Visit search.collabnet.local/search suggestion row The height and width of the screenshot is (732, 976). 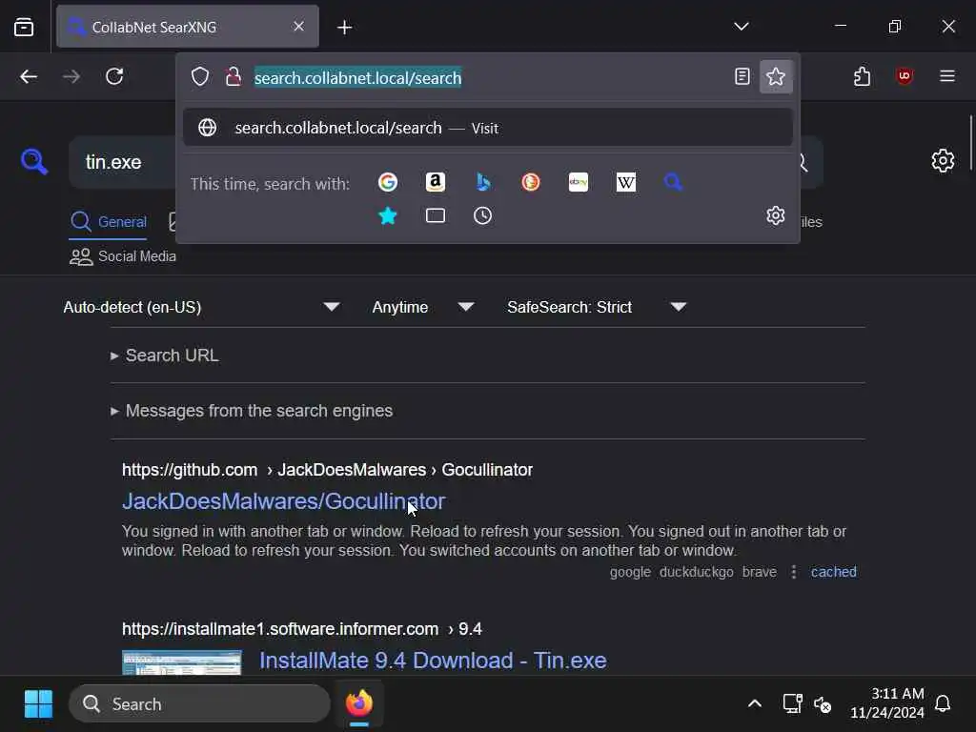pos(487,128)
